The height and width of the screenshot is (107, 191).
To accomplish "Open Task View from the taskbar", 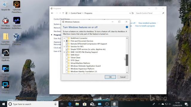I will click(x=62, y=104).
